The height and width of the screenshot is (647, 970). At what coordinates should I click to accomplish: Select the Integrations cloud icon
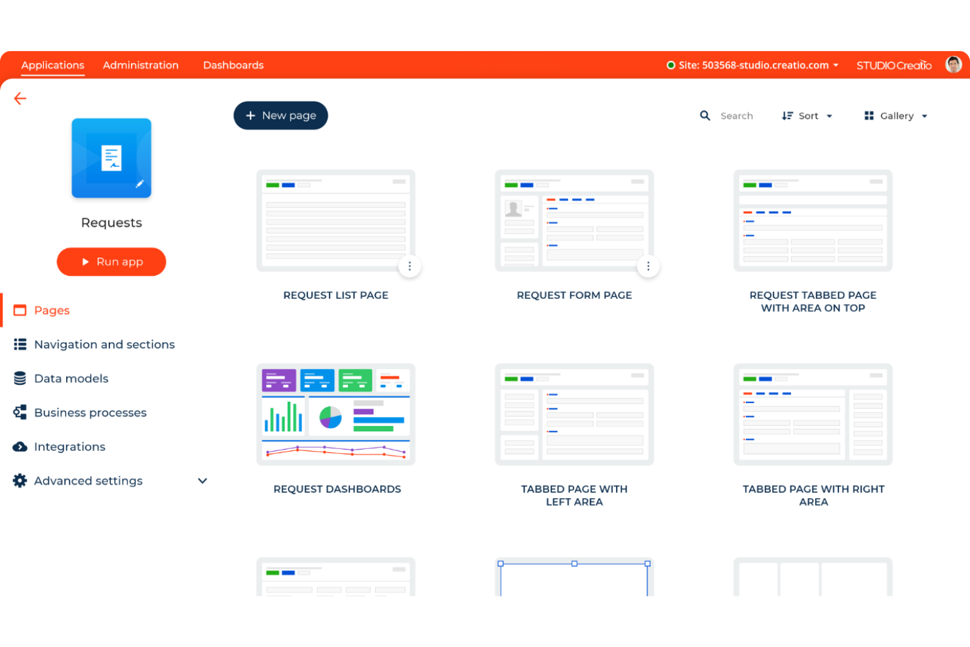pos(19,446)
